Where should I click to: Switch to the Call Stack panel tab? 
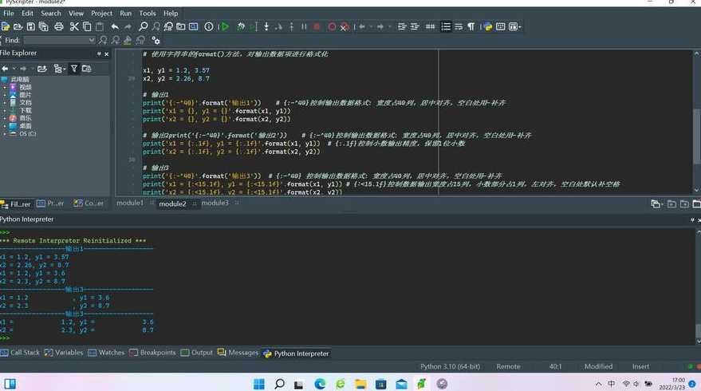point(20,353)
